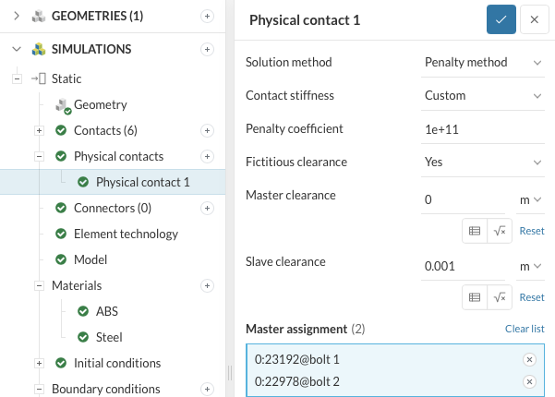The width and height of the screenshot is (555, 397).
Task: Open formula input for Slave clearance
Action: [500, 297]
